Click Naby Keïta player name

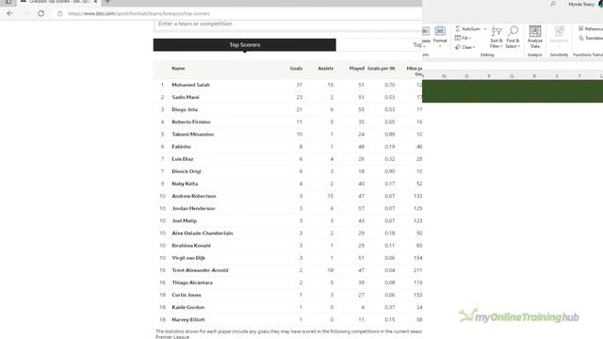pos(185,184)
